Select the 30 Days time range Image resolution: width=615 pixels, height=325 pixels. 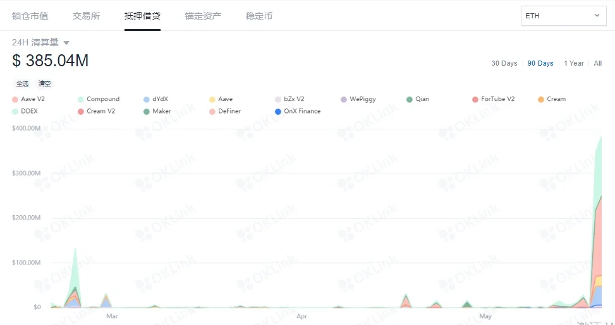pyautogui.click(x=504, y=63)
